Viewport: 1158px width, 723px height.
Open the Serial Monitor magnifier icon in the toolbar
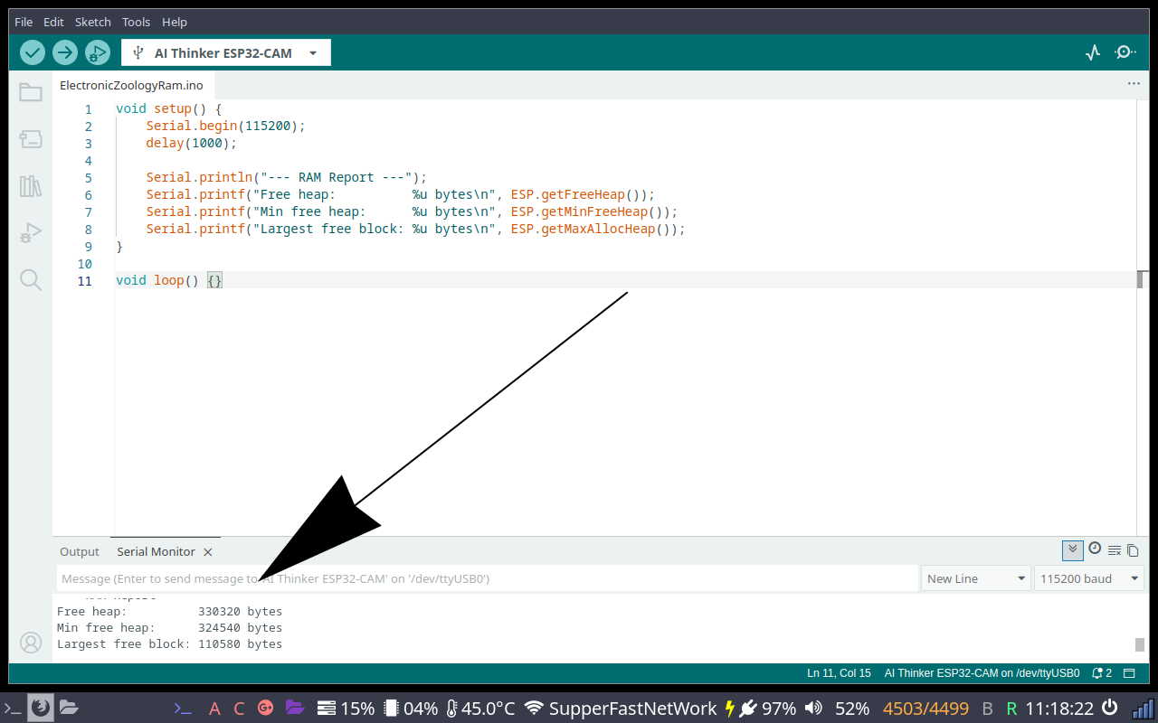point(1125,52)
